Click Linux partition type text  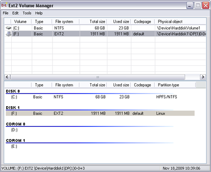pos(161,113)
